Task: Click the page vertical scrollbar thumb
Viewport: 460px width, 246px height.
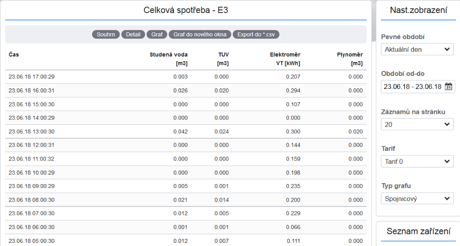Action: click(373, 21)
